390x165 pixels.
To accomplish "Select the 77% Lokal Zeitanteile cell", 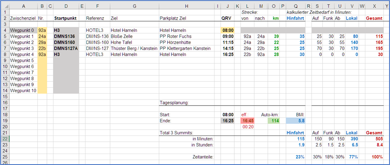I will click(x=352, y=157).
